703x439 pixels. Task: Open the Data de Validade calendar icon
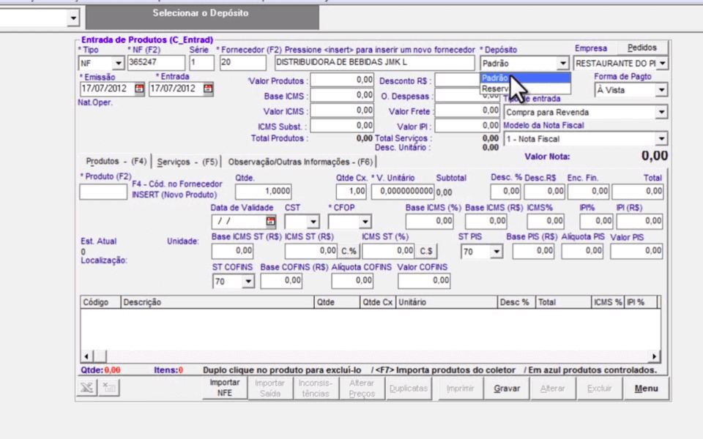pyautogui.click(x=270, y=221)
